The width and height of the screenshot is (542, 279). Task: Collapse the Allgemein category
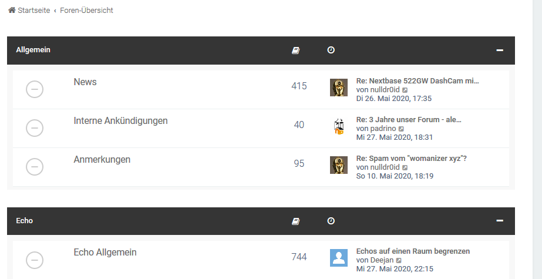[500, 51]
